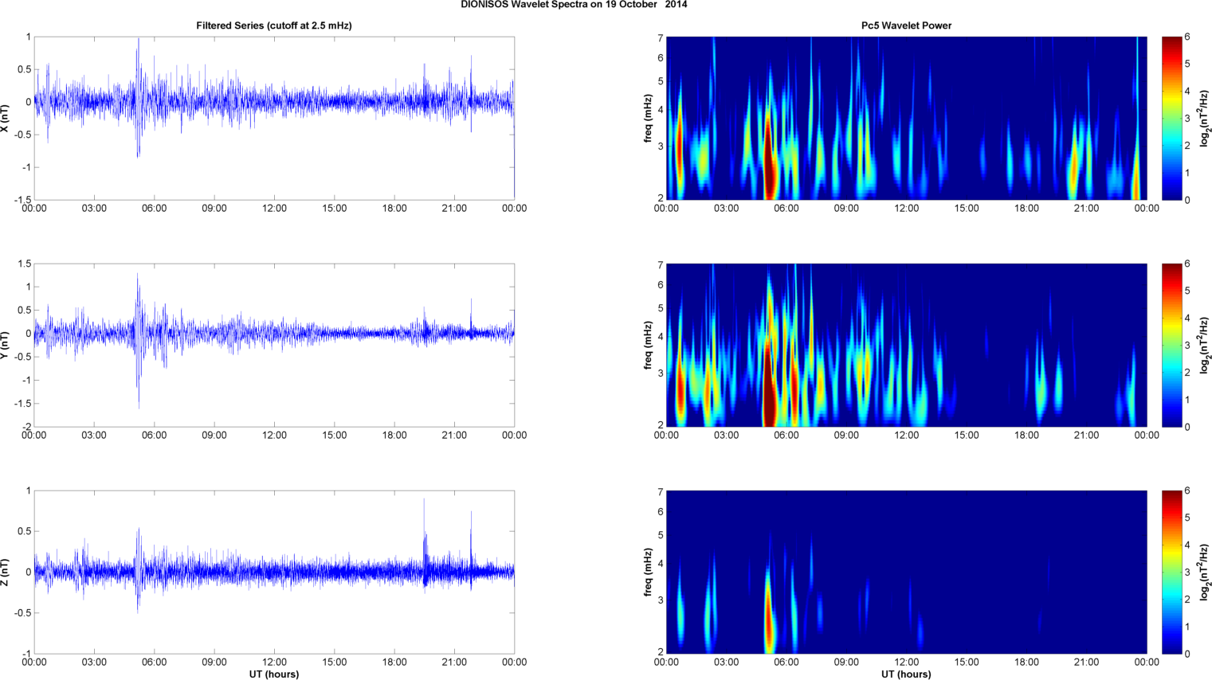Select 'freq (mHz)' label of the X wavelet panel
1212x680 pixels.
pos(649,118)
